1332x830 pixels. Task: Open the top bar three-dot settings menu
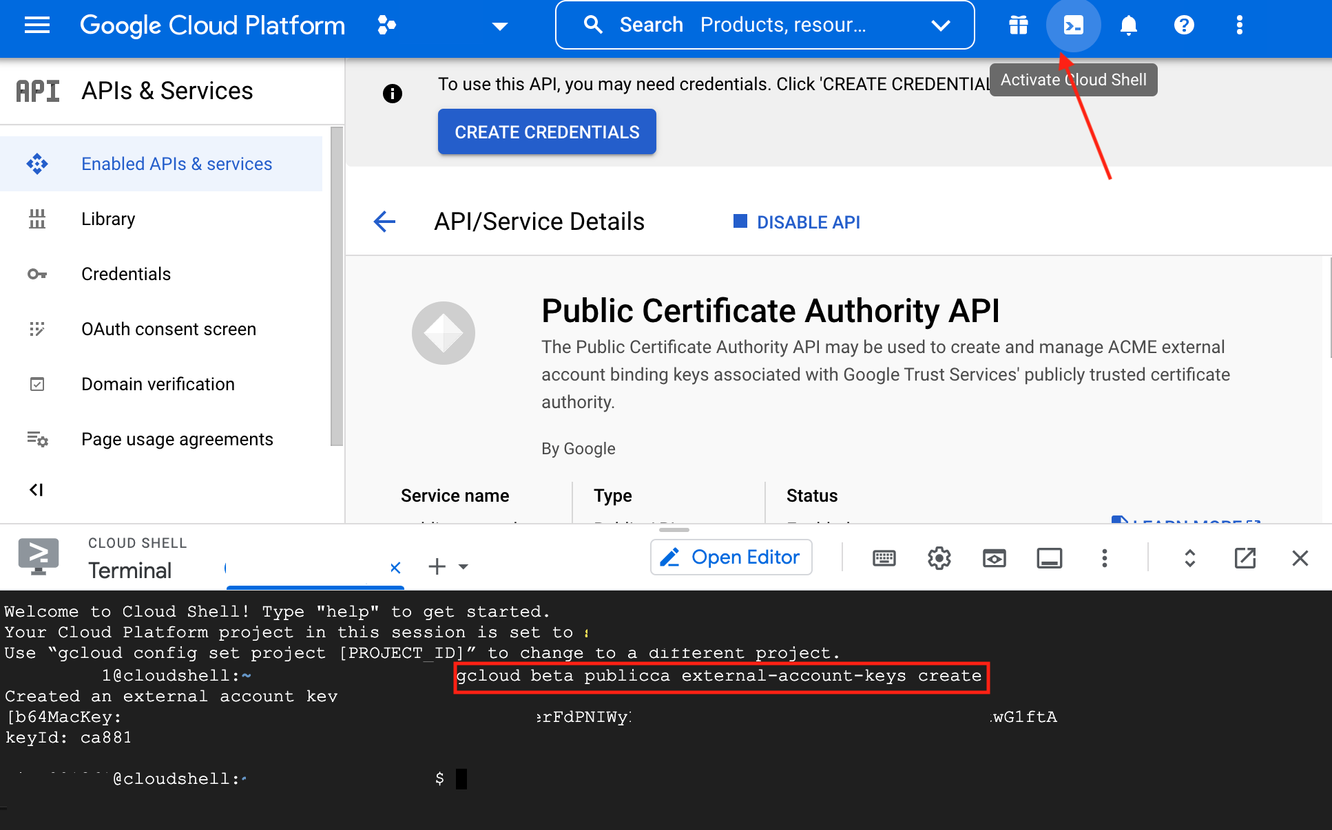pos(1239,25)
